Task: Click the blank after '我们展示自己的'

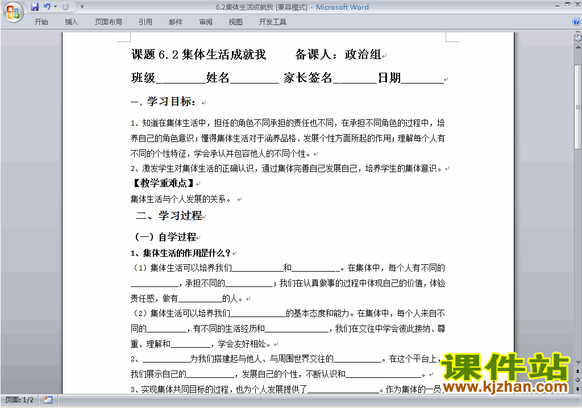Action: (x=210, y=374)
